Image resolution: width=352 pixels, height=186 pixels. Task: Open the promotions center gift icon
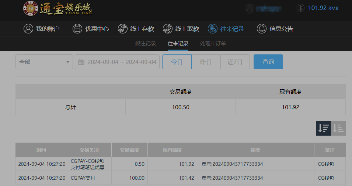(77, 29)
